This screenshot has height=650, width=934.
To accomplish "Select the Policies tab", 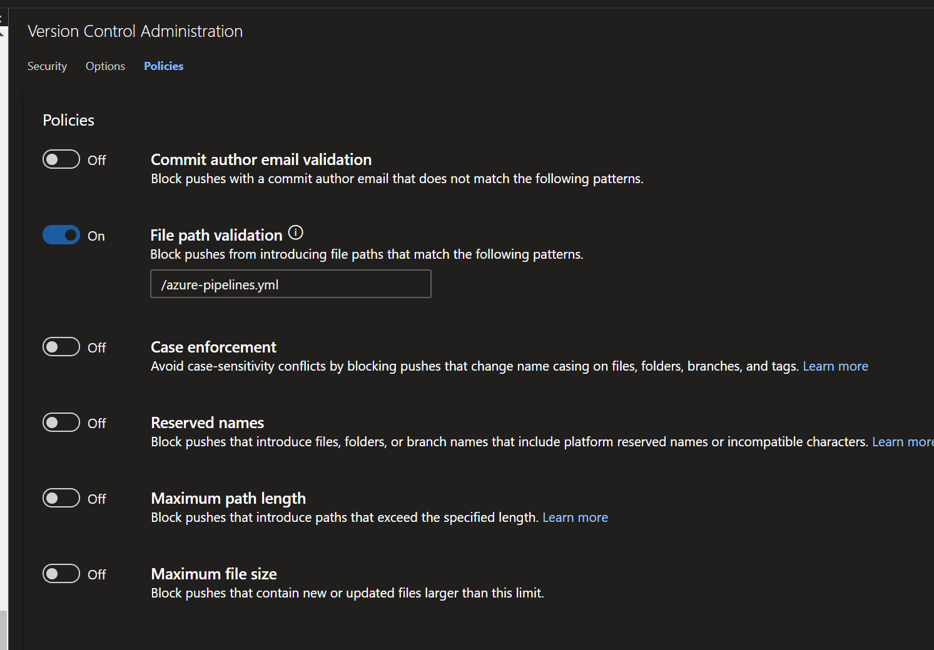I will [x=163, y=66].
